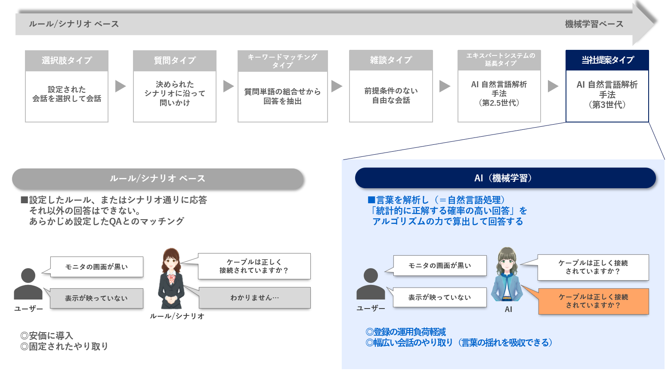Expand the AI（機械学習）section header
The image size is (668, 373).
tap(505, 177)
